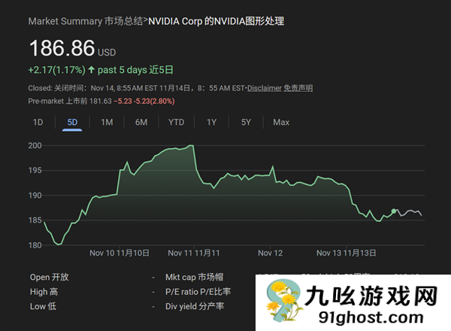
Task: Click the 200 y-axis label
Action: pos(35,146)
